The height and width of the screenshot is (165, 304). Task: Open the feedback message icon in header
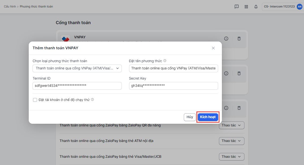coord(237,7)
